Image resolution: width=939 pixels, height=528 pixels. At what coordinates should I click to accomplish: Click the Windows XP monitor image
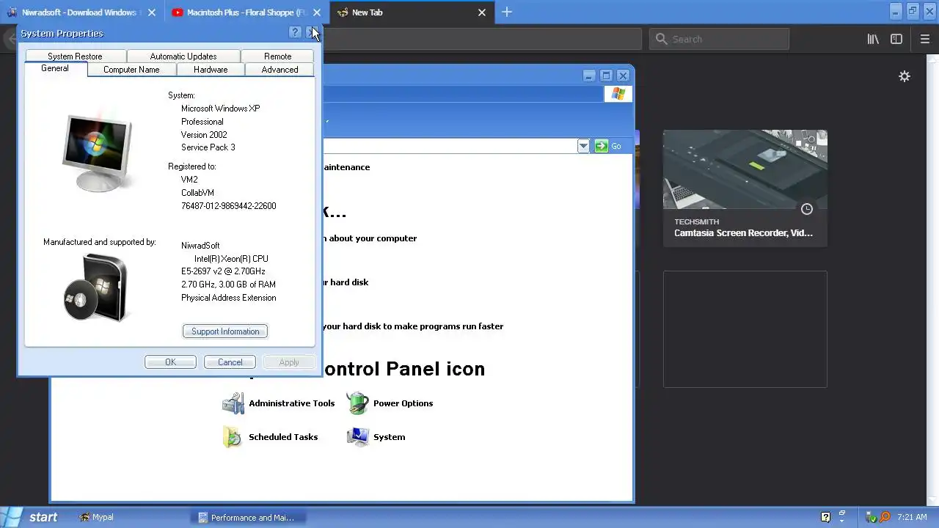click(97, 153)
